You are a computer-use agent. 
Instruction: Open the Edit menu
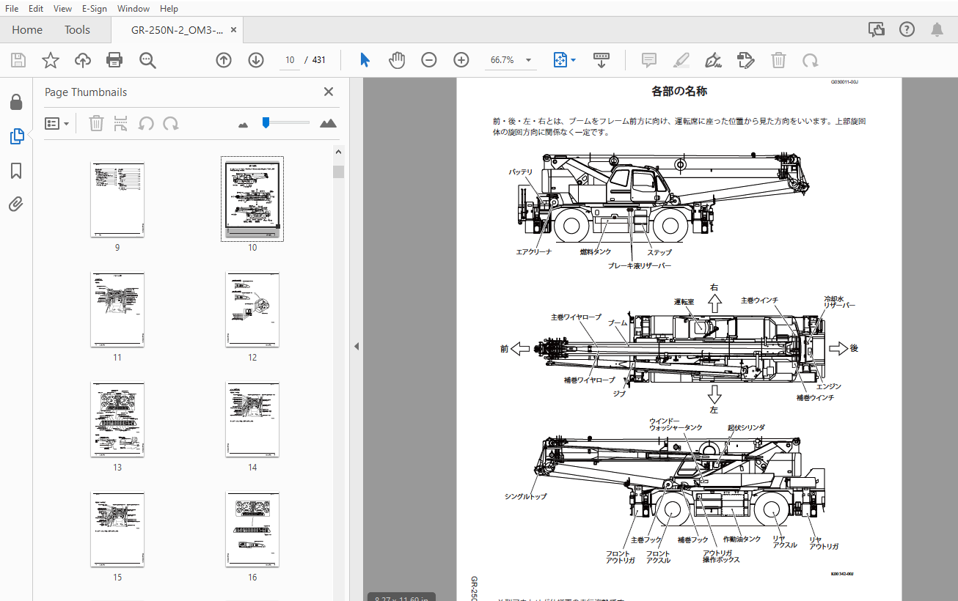[x=36, y=9]
